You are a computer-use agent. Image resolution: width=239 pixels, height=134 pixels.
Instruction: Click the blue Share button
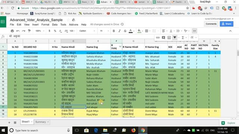click(x=227, y=24)
